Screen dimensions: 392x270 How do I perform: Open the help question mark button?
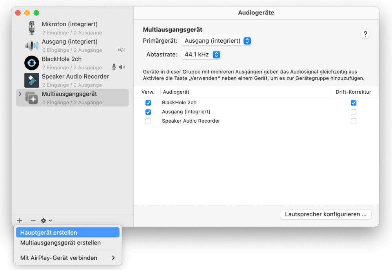point(365,34)
